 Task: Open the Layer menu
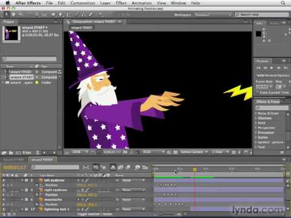[x=105, y=3]
